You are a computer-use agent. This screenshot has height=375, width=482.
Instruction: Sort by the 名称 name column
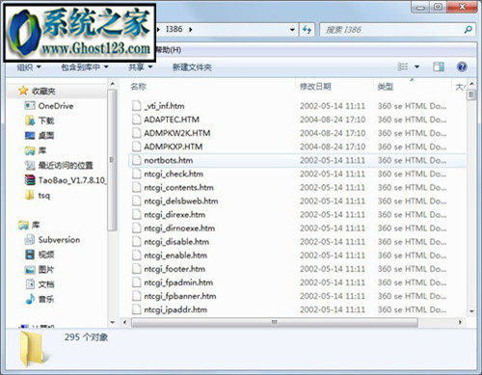(x=139, y=87)
